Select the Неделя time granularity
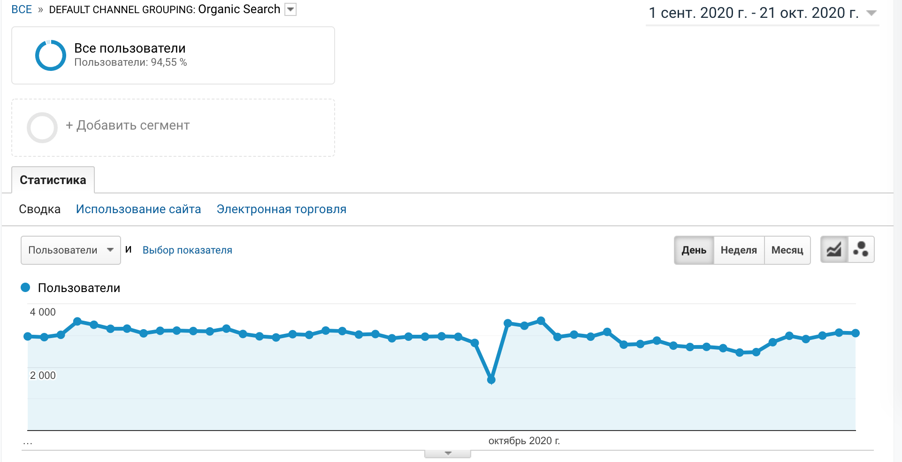This screenshot has width=902, height=462. point(739,250)
